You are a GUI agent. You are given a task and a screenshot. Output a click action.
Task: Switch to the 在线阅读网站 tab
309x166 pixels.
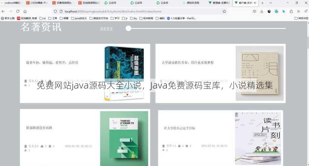89,3
